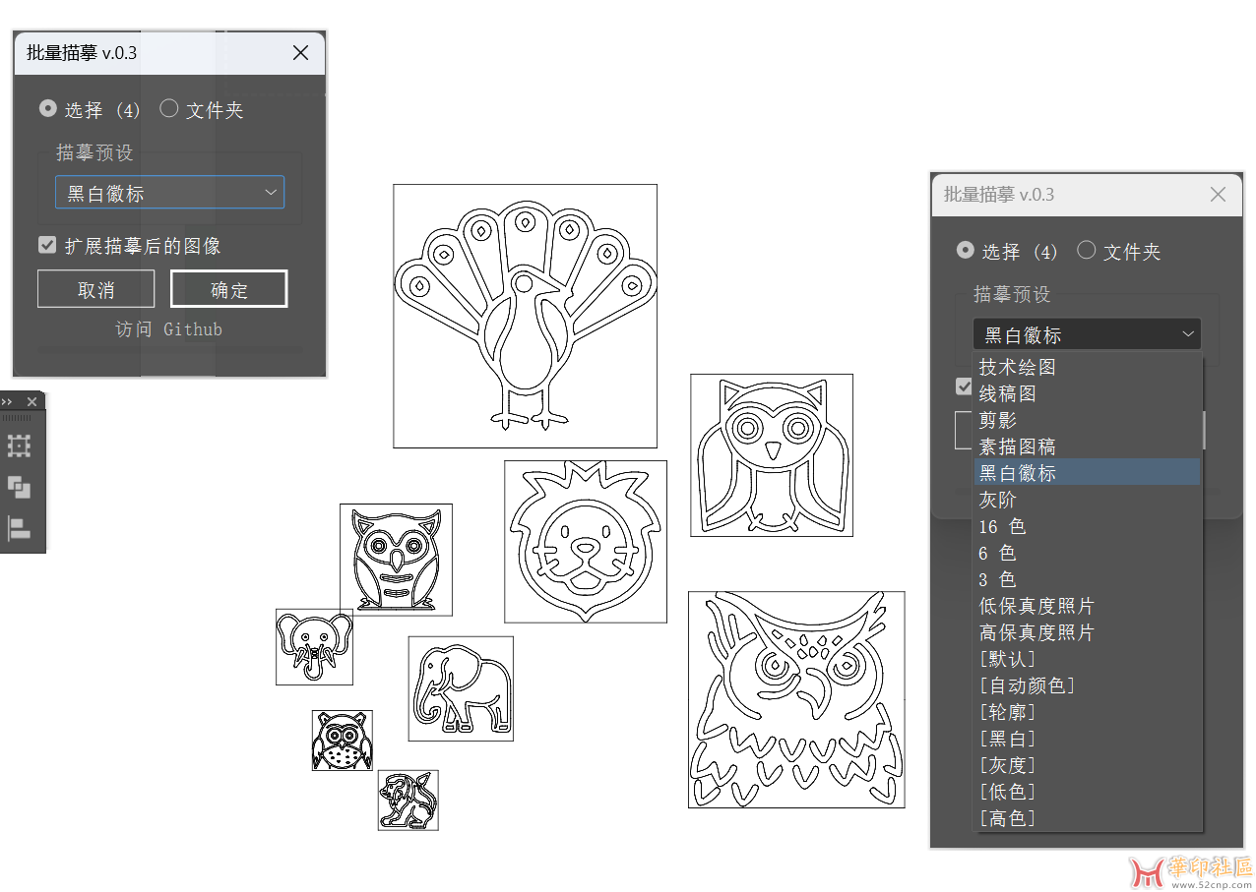Select the small owl artwork with dotted belly

[343, 741]
